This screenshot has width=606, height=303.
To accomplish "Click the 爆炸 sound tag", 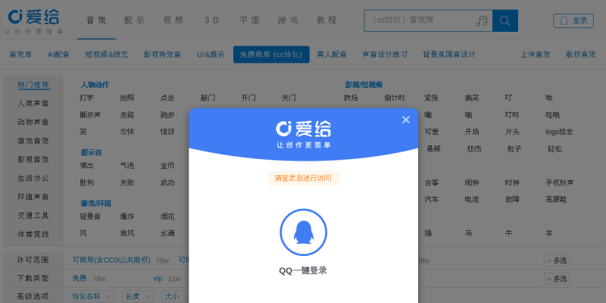I will tap(127, 217).
